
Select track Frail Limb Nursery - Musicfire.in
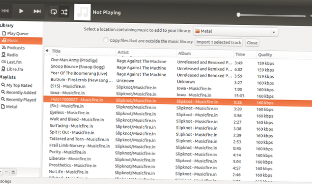point(80,146)
